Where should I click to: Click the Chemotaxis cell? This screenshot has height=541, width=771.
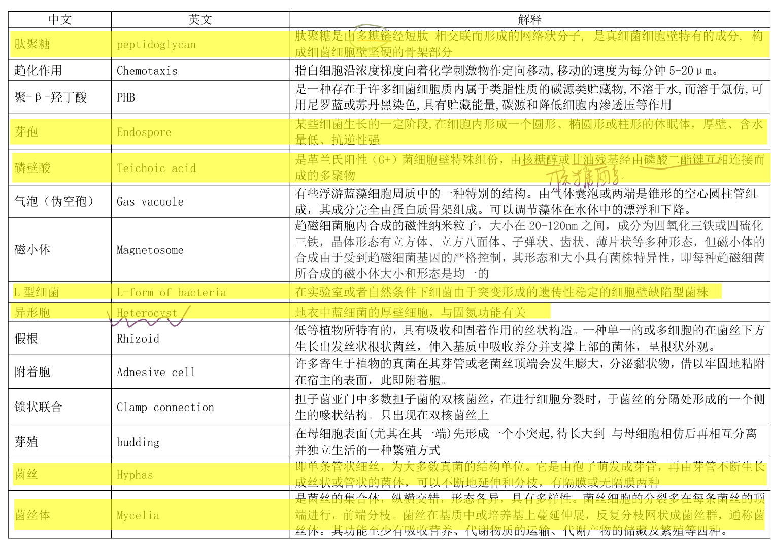[147, 71]
